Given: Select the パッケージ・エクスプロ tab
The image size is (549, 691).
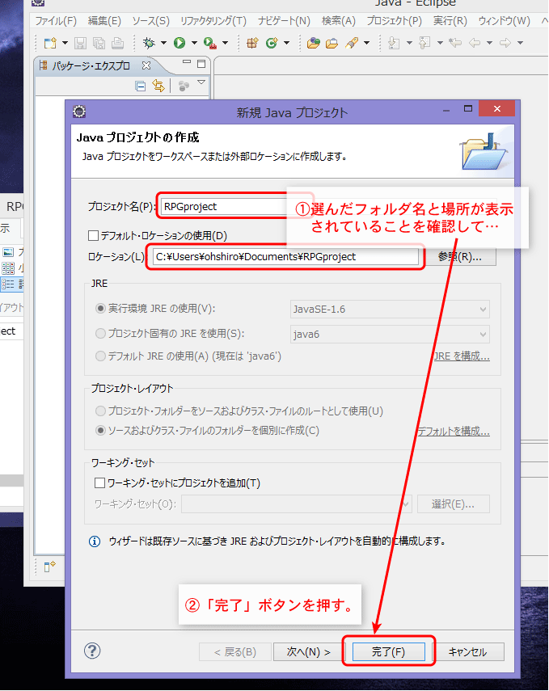Looking at the screenshot, I should click(91, 66).
